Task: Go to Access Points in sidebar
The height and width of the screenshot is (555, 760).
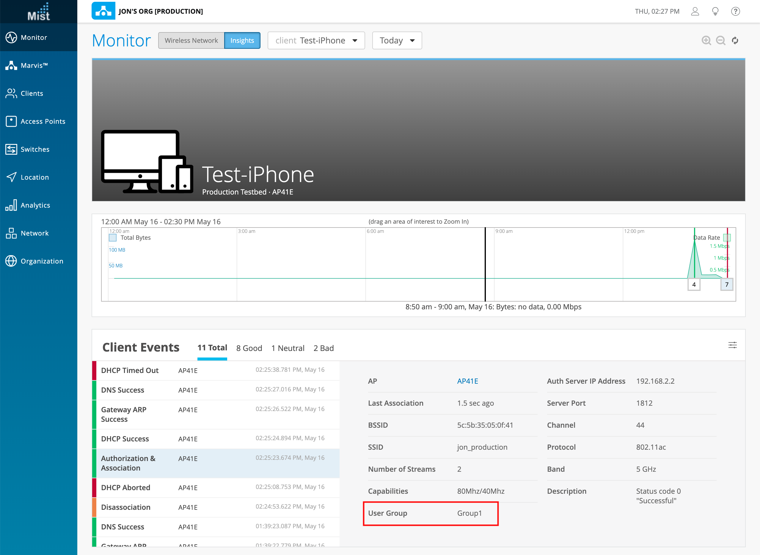Action: (x=43, y=121)
